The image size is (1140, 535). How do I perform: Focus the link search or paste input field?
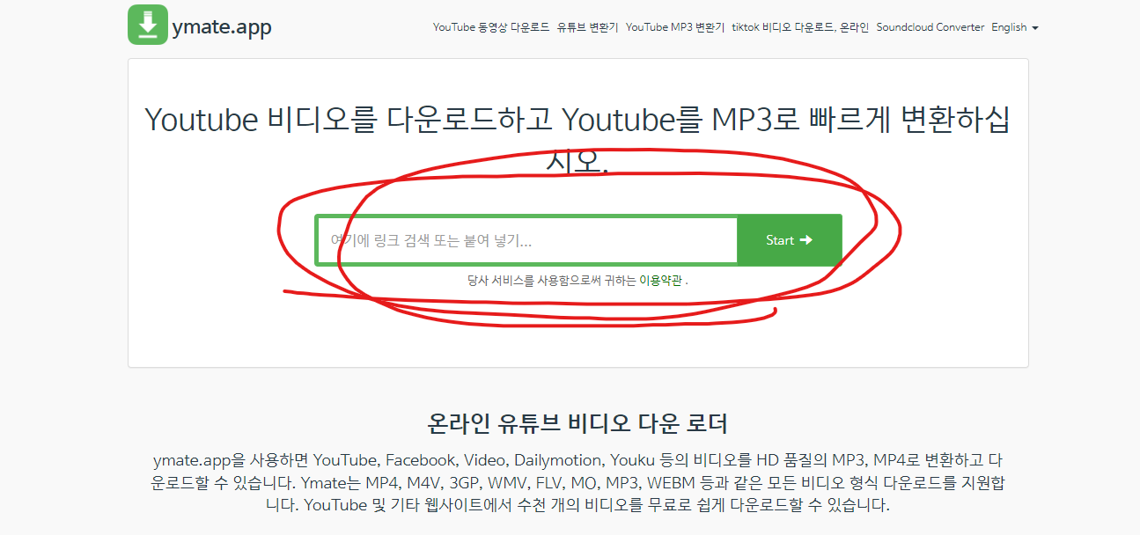coord(526,240)
